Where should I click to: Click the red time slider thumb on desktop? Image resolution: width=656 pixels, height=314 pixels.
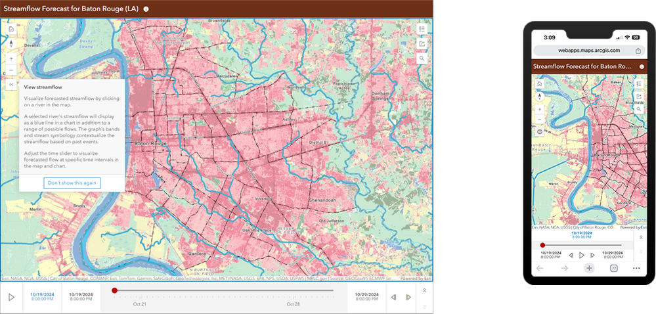pyautogui.click(x=115, y=290)
